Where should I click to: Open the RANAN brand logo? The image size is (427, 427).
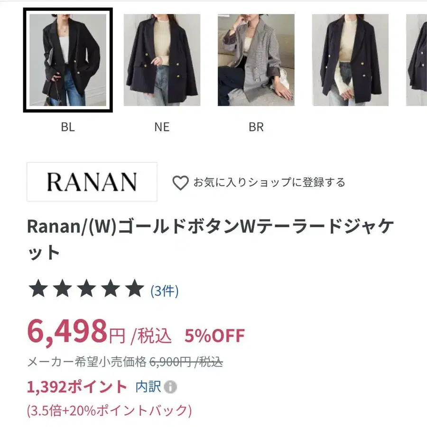pyautogui.click(x=92, y=182)
